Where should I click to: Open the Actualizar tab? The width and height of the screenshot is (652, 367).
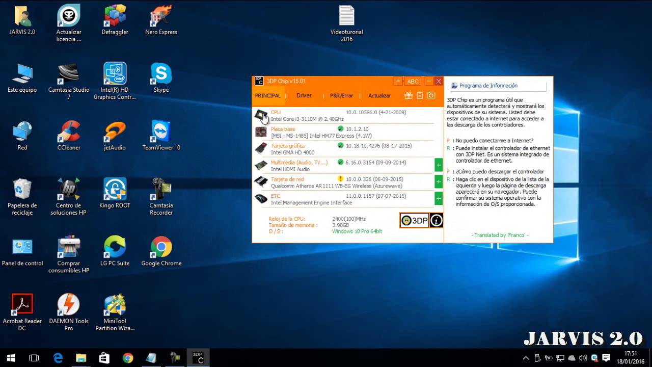pyautogui.click(x=379, y=95)
